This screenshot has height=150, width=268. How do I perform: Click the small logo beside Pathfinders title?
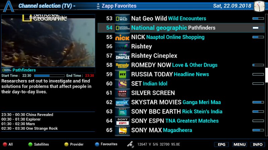click(6, 70)
